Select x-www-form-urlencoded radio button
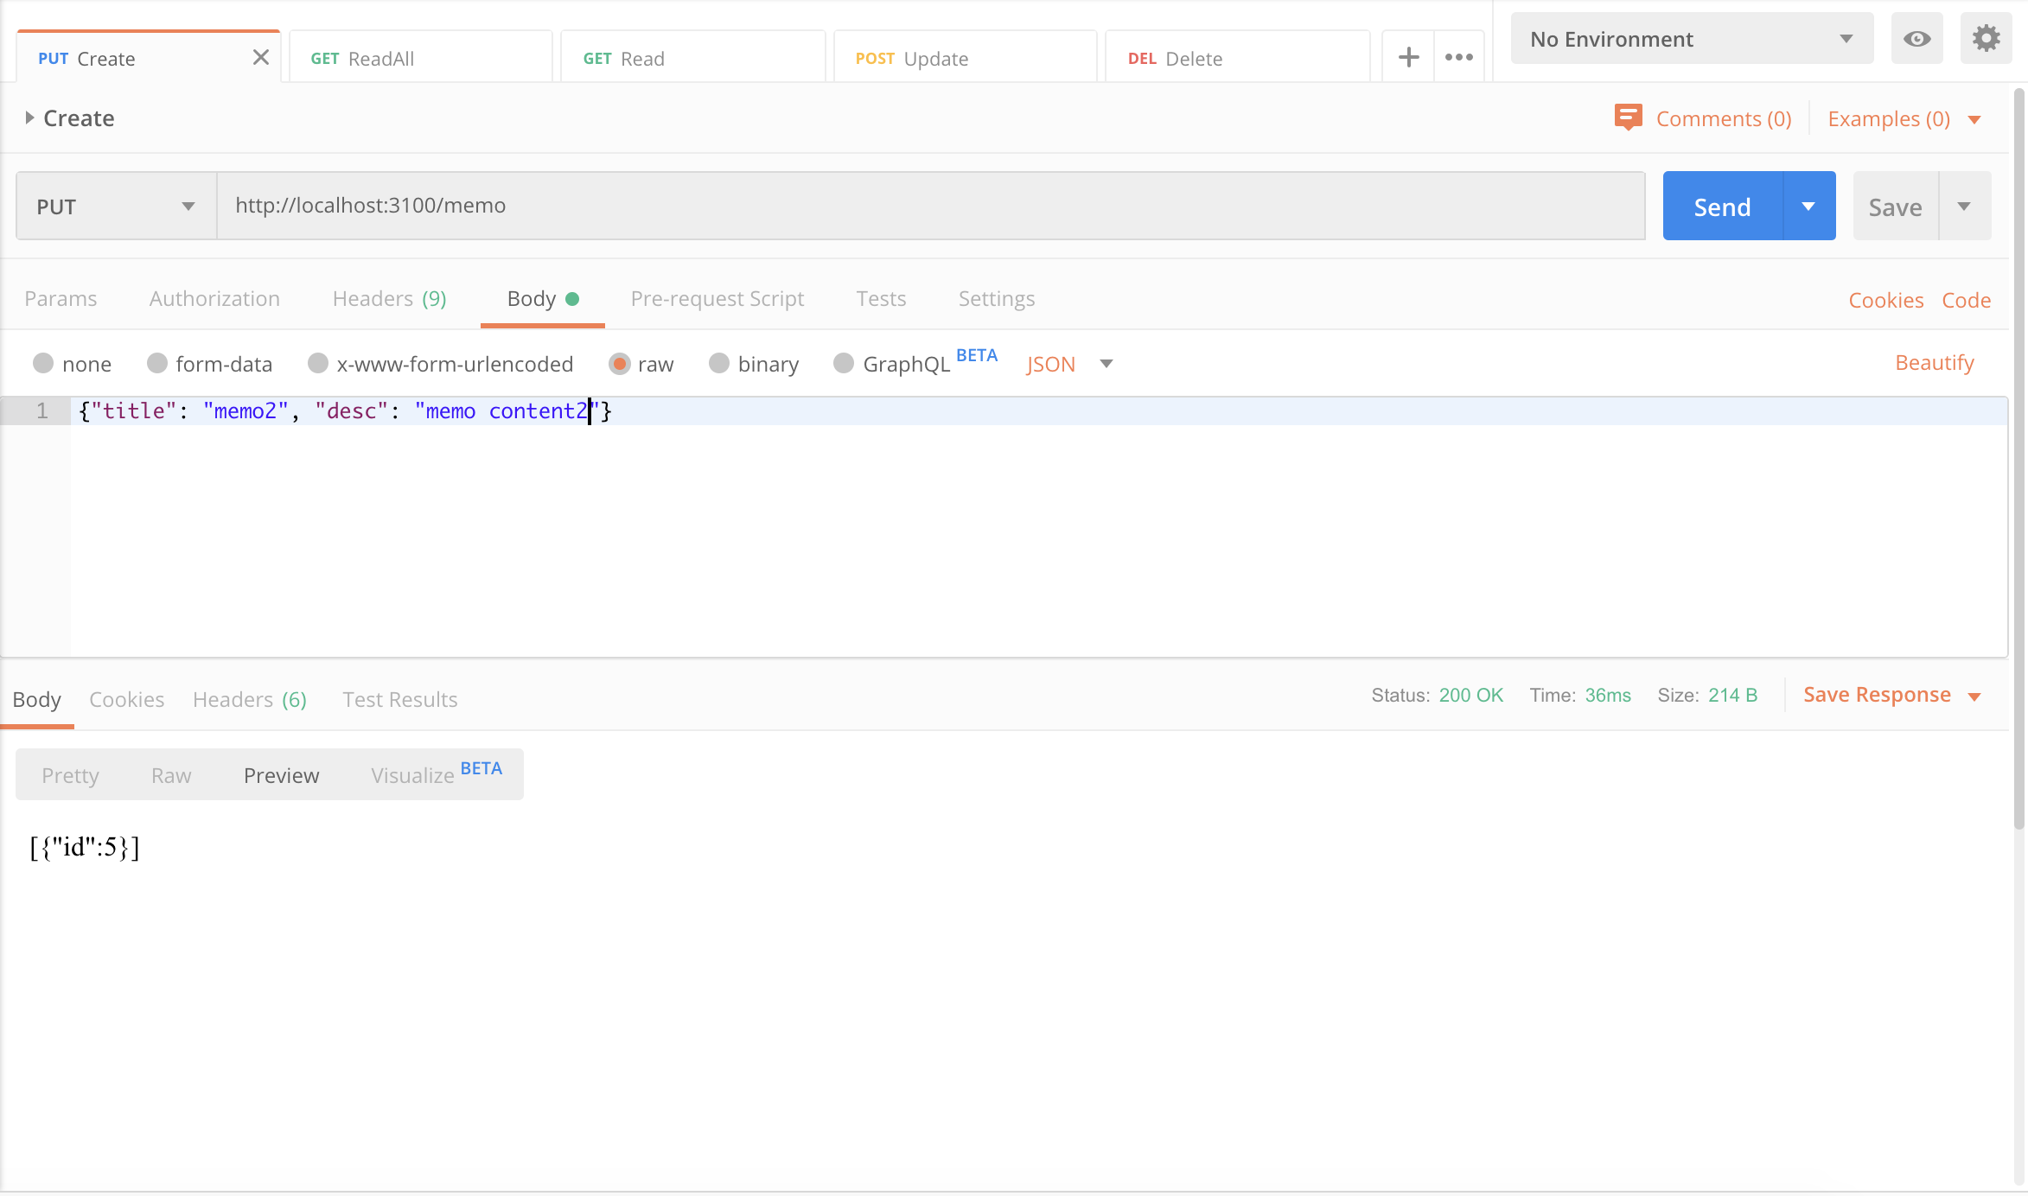Viewport: 2028px width, 1196px height. (x=318, y=363)
